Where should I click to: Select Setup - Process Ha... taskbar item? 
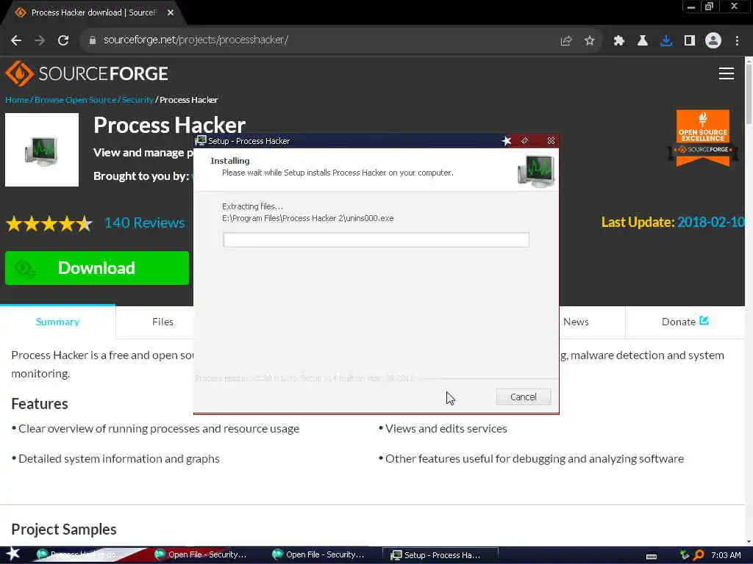click(x=440, y=555)
